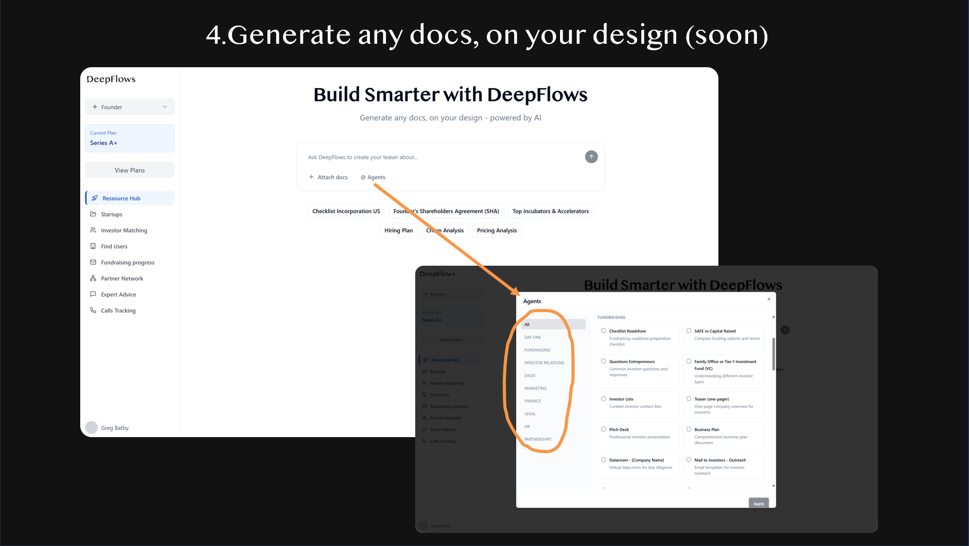Screen dimensions: 969x546
Task: Open Investor Matching in the sidebar
Action: [130, 230]
